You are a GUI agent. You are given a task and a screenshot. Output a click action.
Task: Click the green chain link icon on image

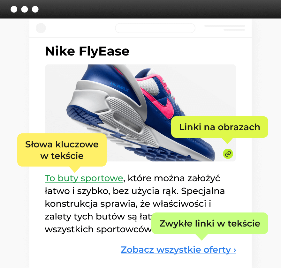pos(228,153)
